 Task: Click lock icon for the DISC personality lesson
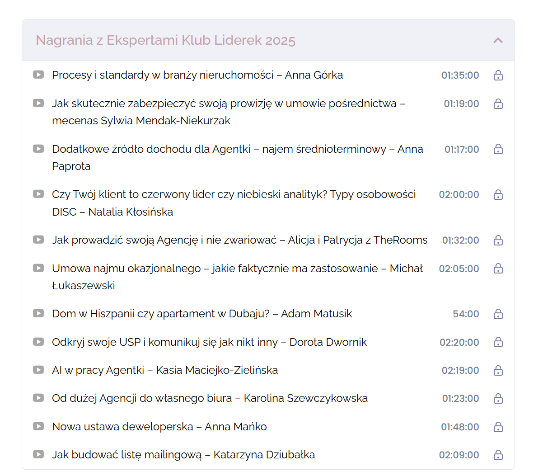click(498, 195)
